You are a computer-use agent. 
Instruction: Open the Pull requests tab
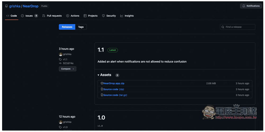coord(54,16)
